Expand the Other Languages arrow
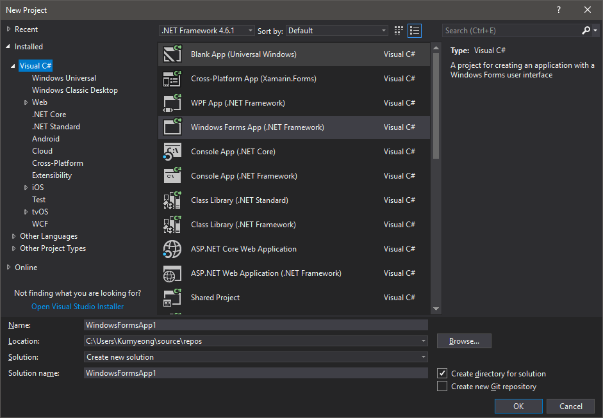Viewport: 603px width, 418px height. (13, 236)
